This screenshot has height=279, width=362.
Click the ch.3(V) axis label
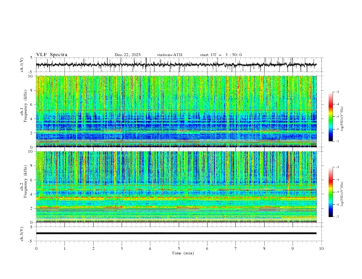(x=22, y=233)
